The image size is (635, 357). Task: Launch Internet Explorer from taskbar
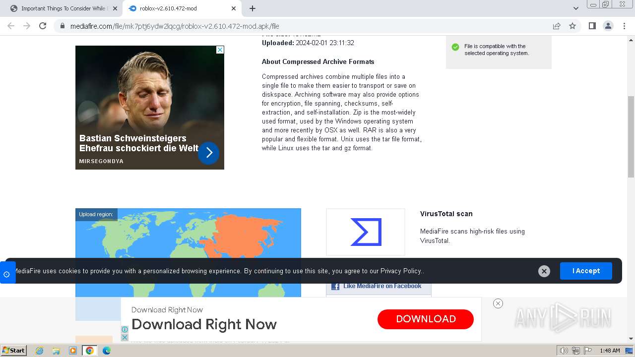[x=40, y=351]
